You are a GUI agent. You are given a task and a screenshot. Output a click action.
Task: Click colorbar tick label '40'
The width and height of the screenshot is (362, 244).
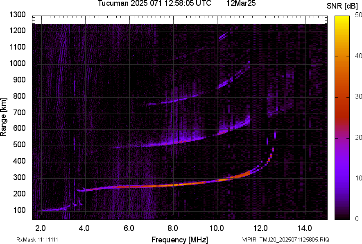358,56
